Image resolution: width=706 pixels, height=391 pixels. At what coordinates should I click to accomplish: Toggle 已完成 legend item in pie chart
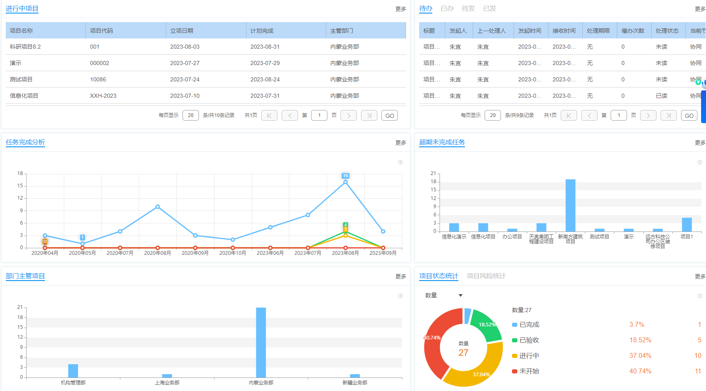tap(529, 325)
